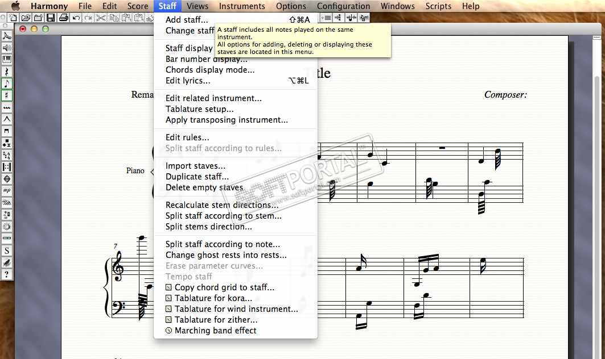The height and width of the screenshot is (359, 605).
Task: Choose Apply transposing instrument... menu item
Action: (236, 120)
